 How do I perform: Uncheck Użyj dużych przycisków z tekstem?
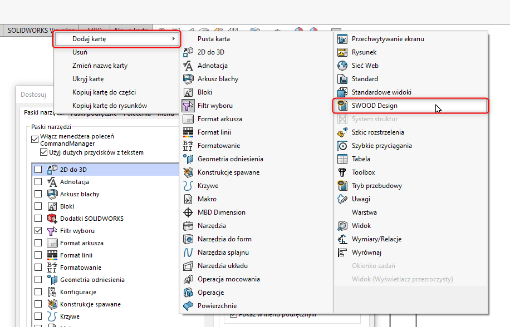point(43,152)
